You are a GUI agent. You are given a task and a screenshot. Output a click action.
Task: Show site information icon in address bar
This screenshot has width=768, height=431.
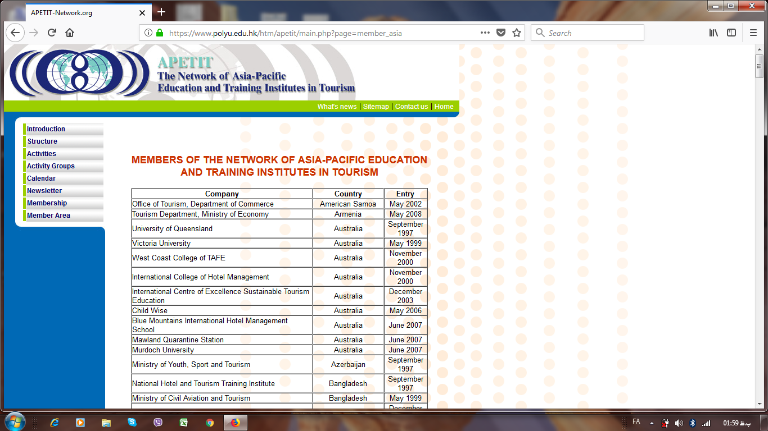click(x=148, y=33)
